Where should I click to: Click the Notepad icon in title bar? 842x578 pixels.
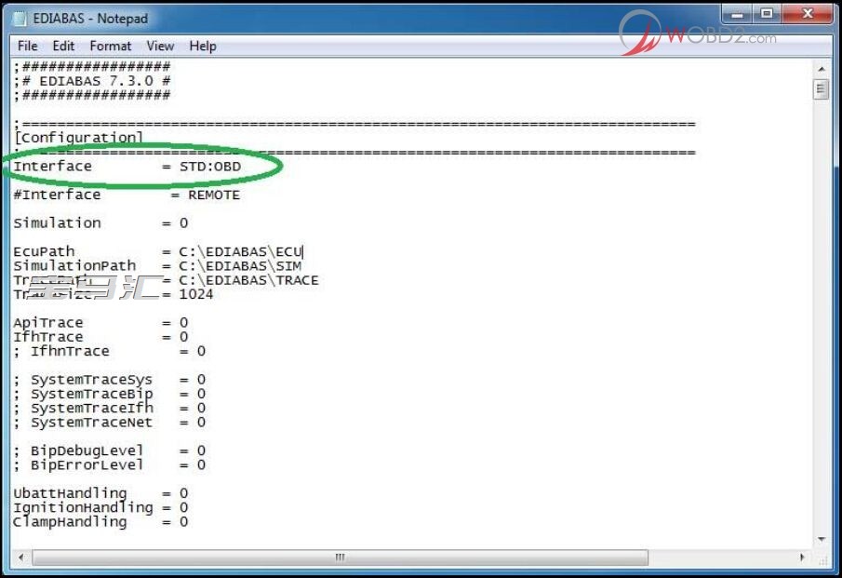click(x=20, y=19)
